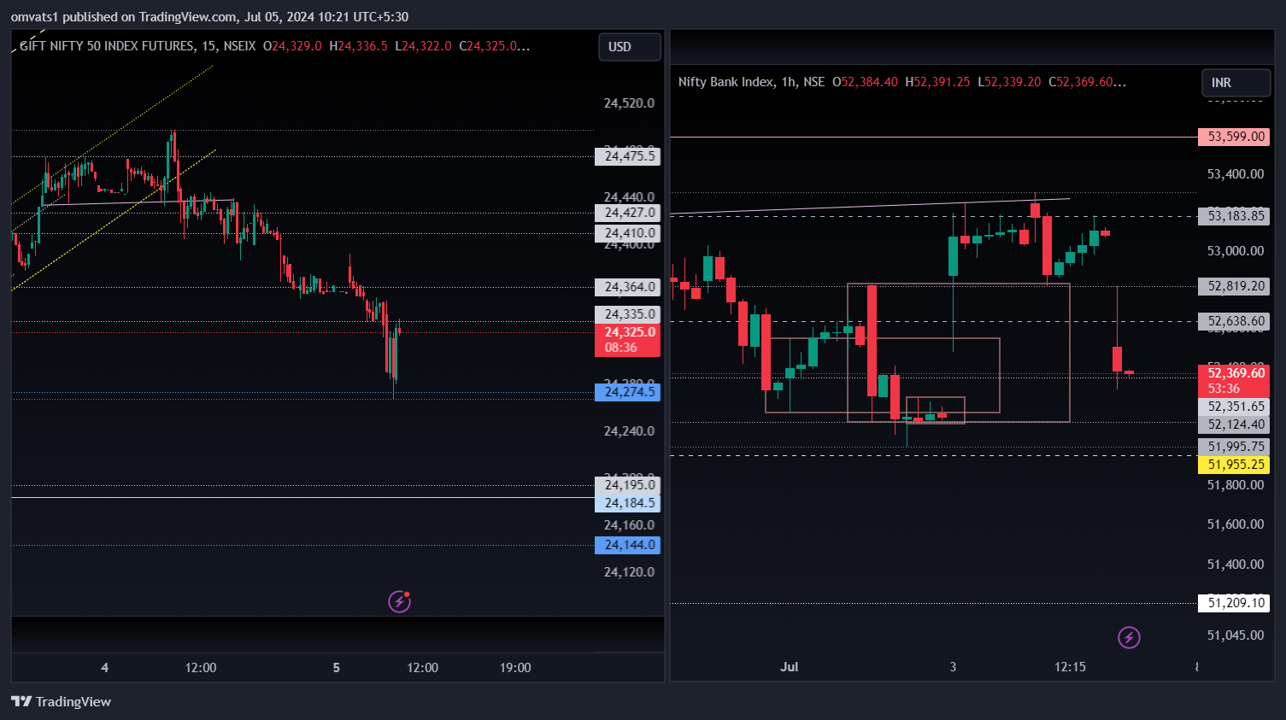Viewport: 1286px width, 720px height.
Task: Click the 51,800.00 price scale value
Action: (1236, 485)
